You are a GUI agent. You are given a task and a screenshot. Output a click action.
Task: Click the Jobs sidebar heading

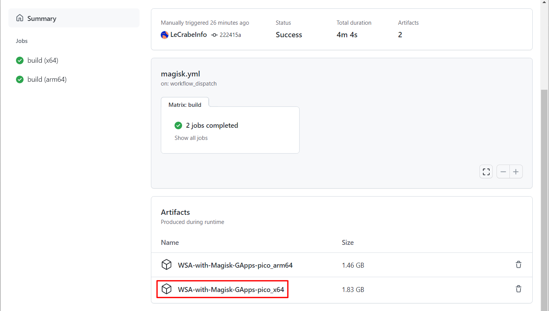[22, 41]
